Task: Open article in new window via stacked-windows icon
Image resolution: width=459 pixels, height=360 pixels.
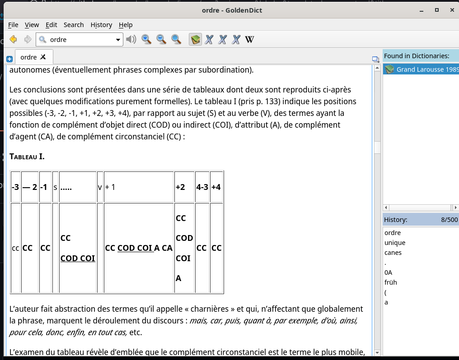Action: (375, 59)
